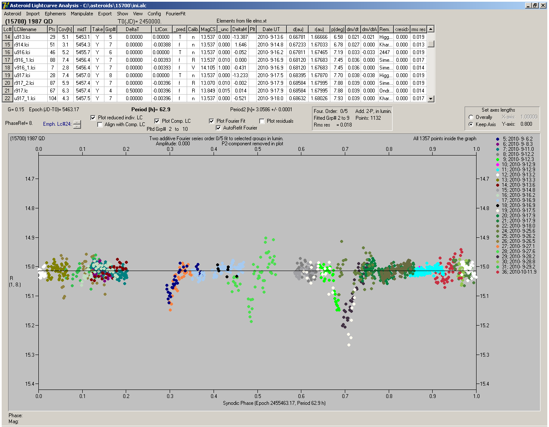Toggle the Plot Comp. LC checkbox
The height and width of the screenshot is (427, 549).
click(157, 121)
